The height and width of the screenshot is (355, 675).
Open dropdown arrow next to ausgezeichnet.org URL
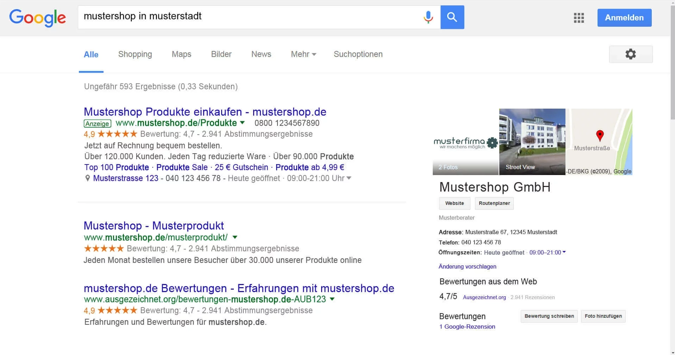point(332,299)
